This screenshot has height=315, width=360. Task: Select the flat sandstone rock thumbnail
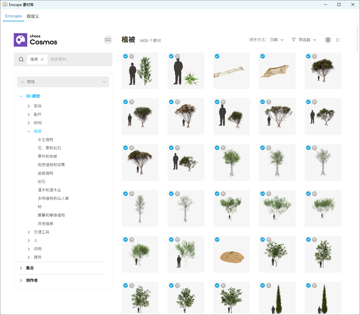point(232,254)
